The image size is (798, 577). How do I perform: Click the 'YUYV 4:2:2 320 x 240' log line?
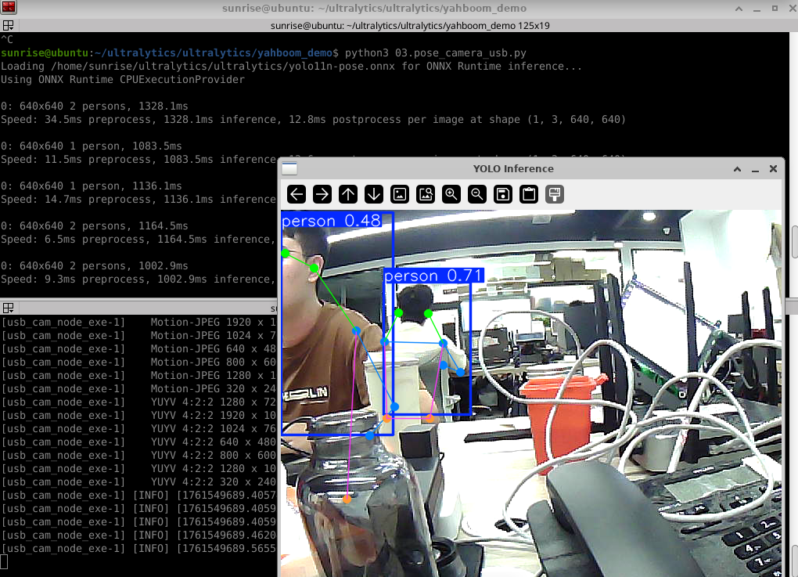tap(138, 481)
